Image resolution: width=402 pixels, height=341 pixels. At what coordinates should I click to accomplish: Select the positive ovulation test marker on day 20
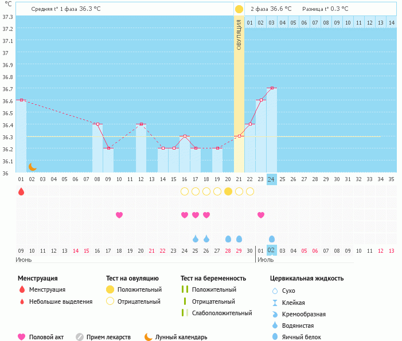point(228,191)
